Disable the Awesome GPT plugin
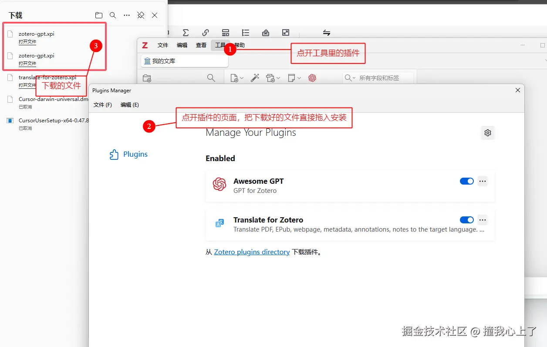 coord(466,181)
